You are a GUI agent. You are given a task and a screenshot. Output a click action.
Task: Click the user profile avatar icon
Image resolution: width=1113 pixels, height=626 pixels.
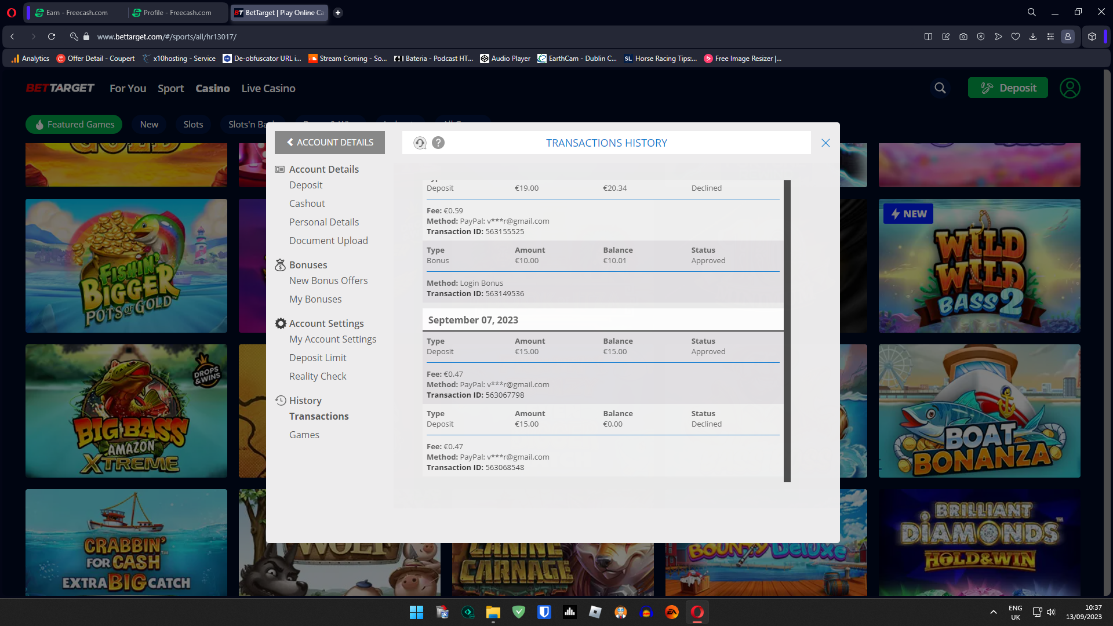tap(1070, 88)
